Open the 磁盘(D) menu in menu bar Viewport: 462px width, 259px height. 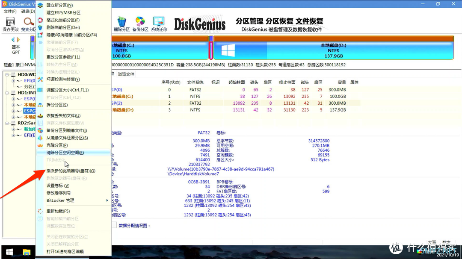click(28, 11)
